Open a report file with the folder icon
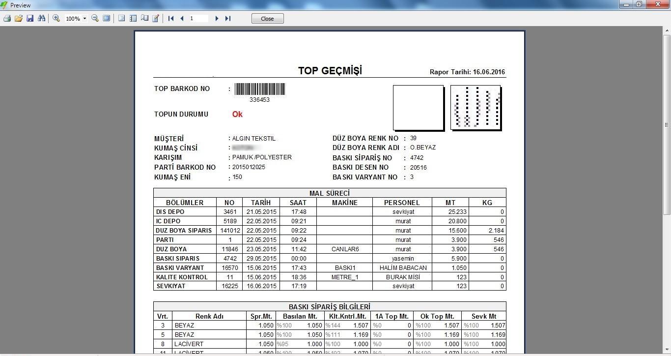Image resolution: width=671 pixels, height=356 pixels. point(19,18)
